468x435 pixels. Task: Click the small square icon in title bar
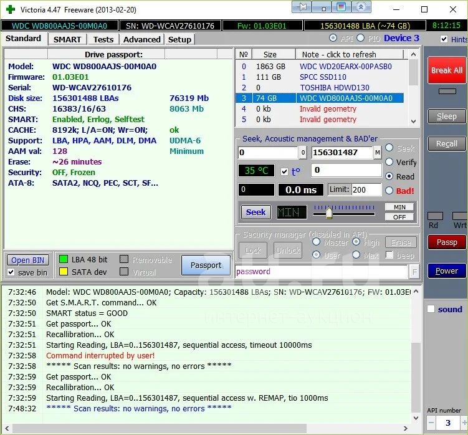pyautogui.click(x=321, y=7)
